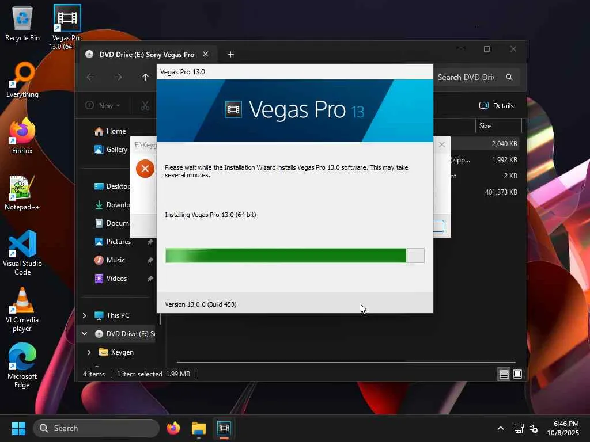
Task: Launch Visual Studio Code from desktop
Action: pyautogui.click(x=22, y=253)
